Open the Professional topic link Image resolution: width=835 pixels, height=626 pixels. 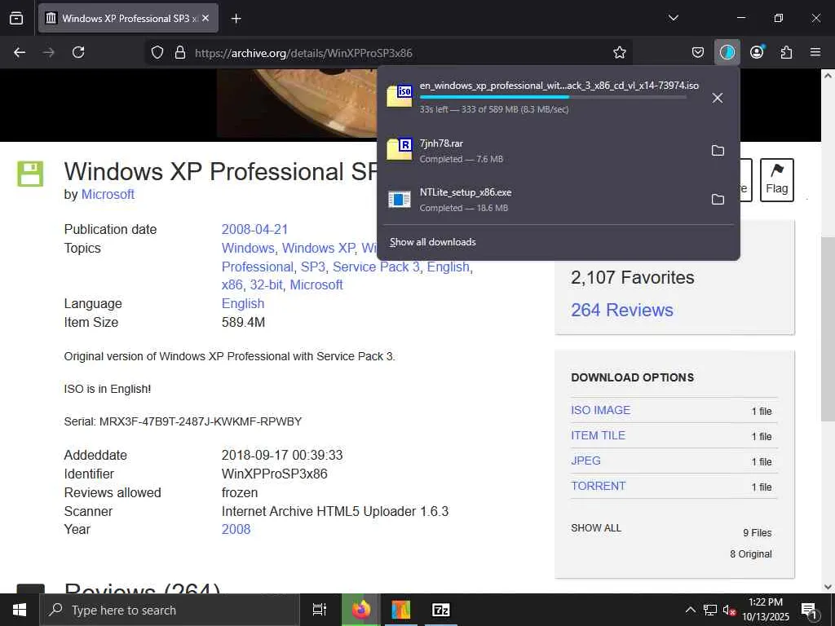pos(257,267)
